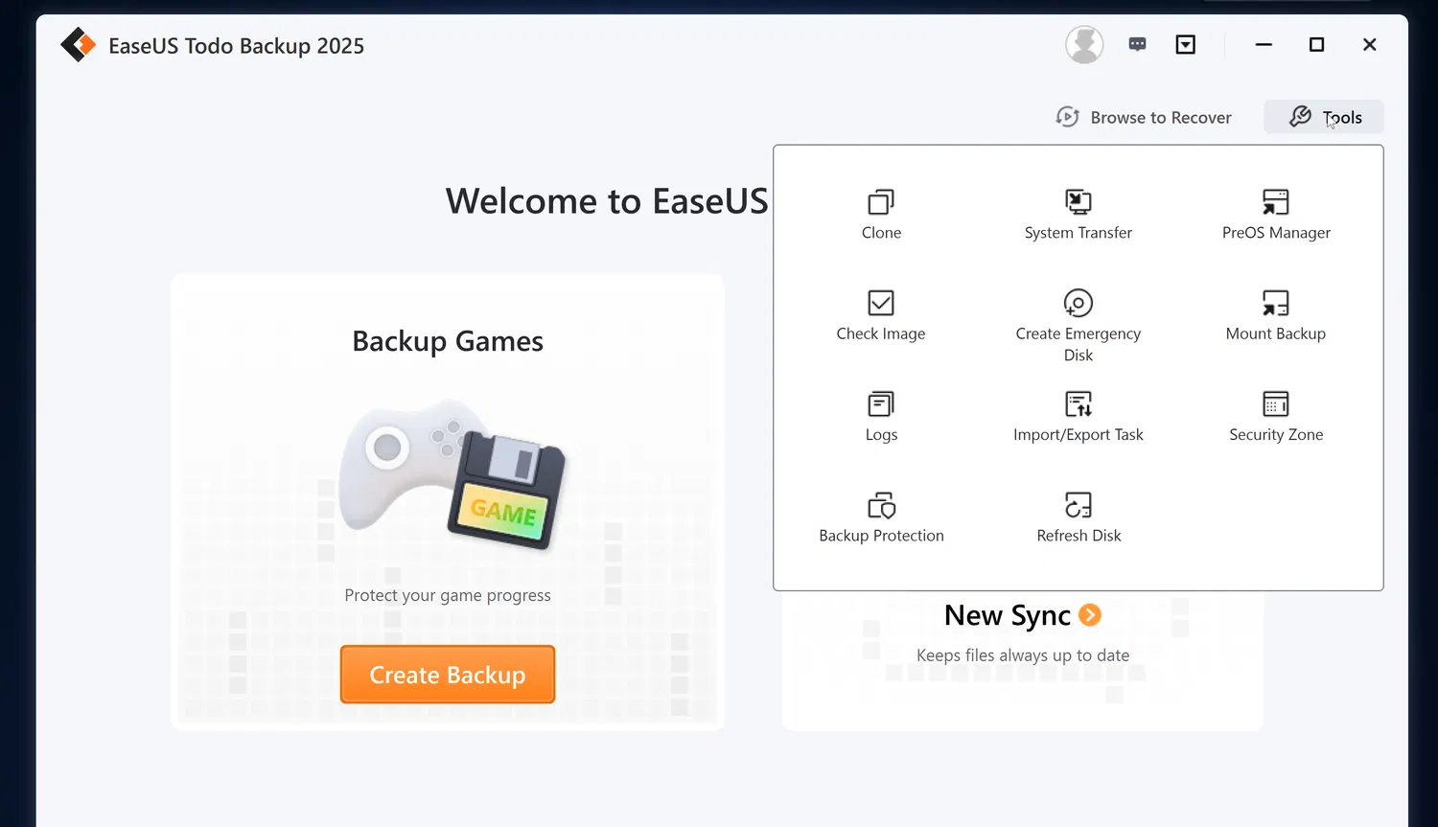
Task: Click the Browse to Recover icon
Action: click(x=1068, y=117)
